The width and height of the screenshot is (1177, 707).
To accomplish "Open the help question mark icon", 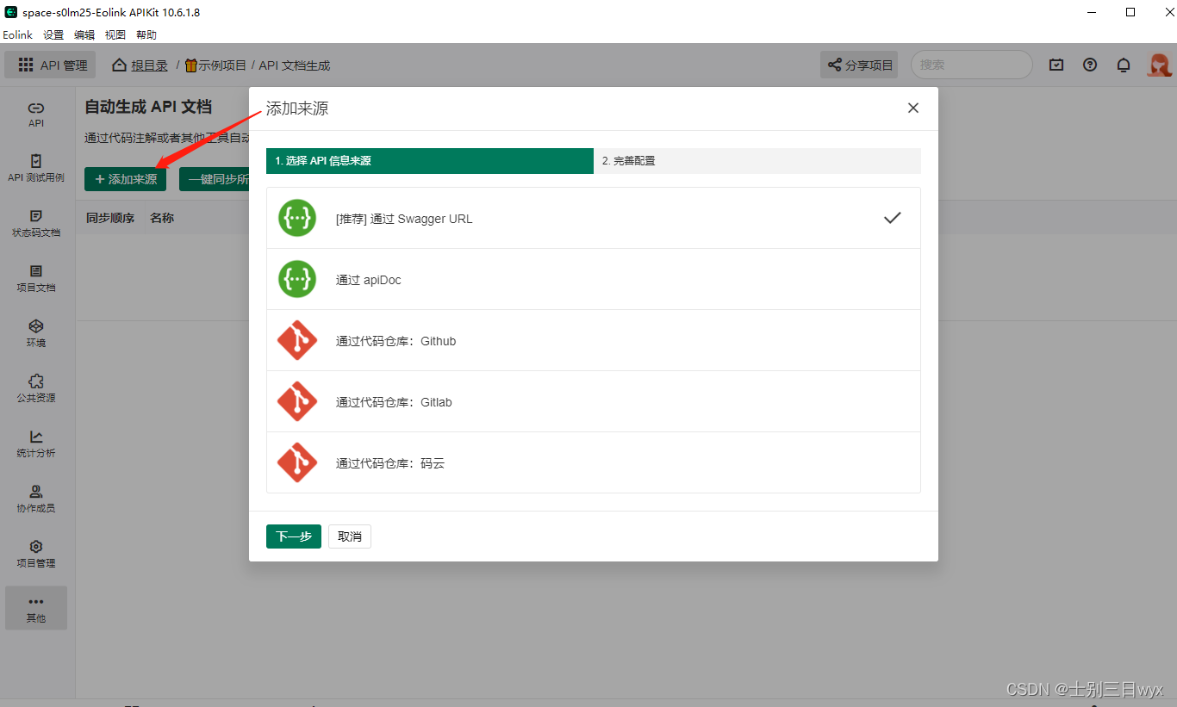I will (1090, 65).
